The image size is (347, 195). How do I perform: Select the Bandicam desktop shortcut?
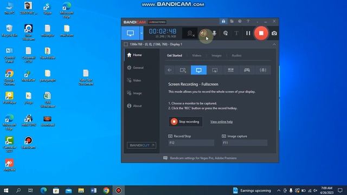click(x=28, y=143)
